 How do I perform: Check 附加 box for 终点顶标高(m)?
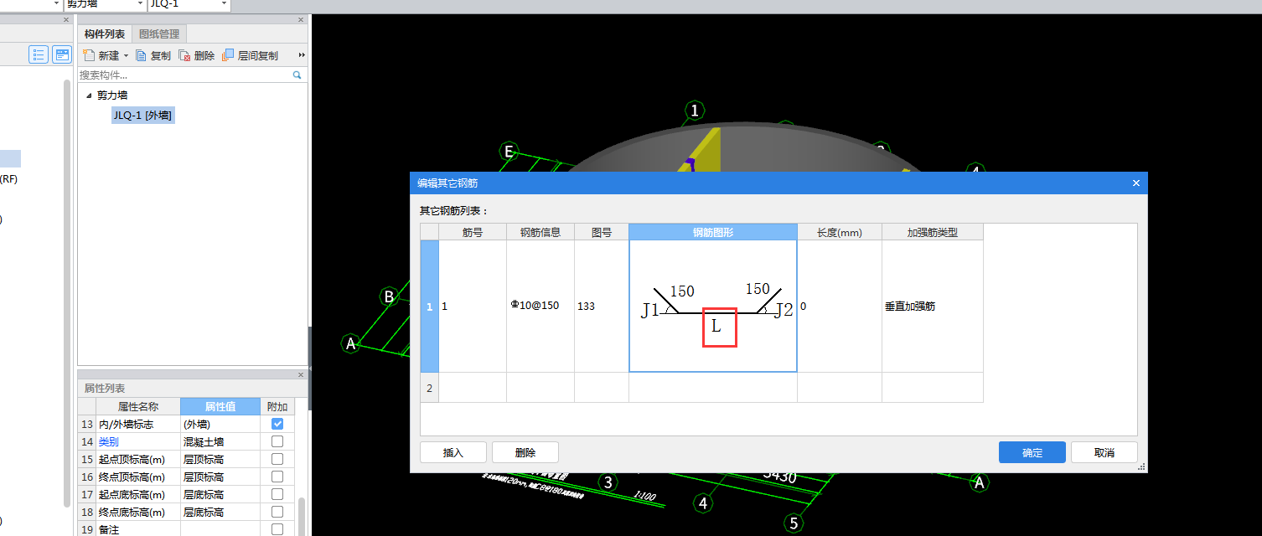click(277, 477)
